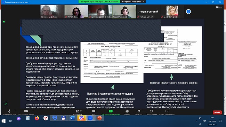
Task: Click the green pencil annotate icon
Action: tap(6, 104)
